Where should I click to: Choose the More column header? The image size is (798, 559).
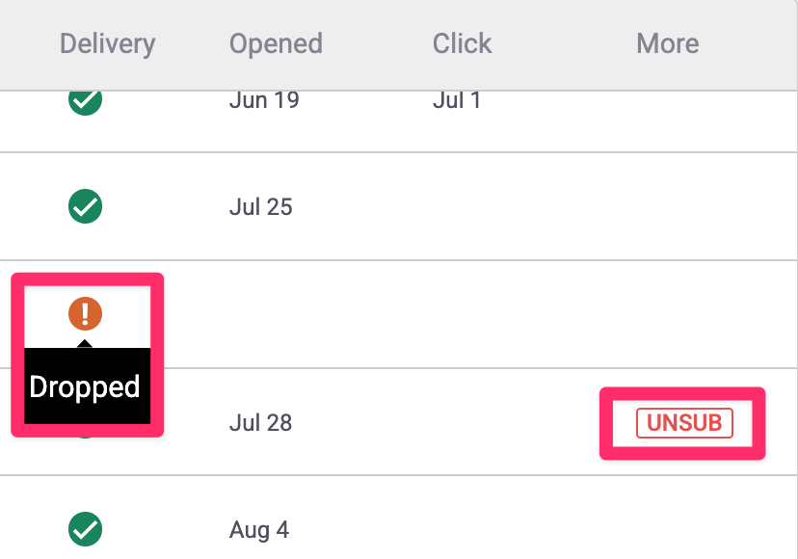tap(667, 43)
